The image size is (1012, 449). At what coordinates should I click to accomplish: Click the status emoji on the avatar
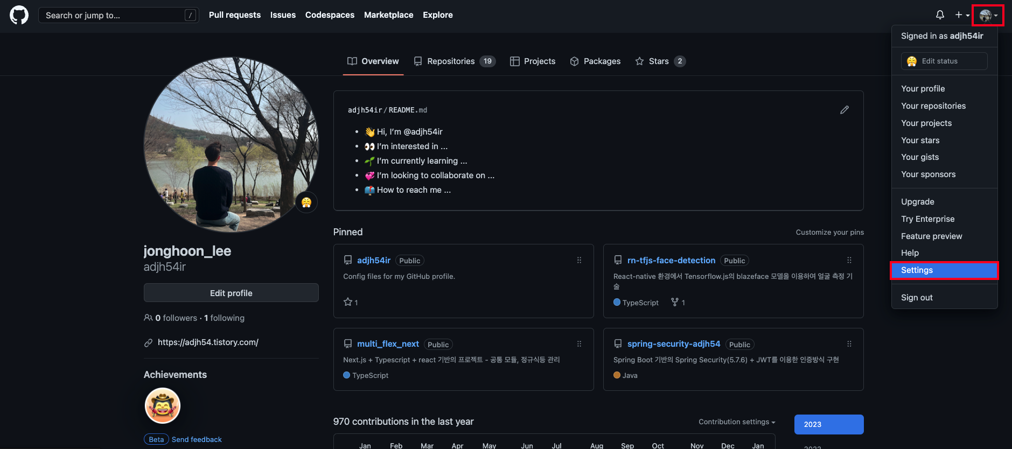(x=306, y=202)
